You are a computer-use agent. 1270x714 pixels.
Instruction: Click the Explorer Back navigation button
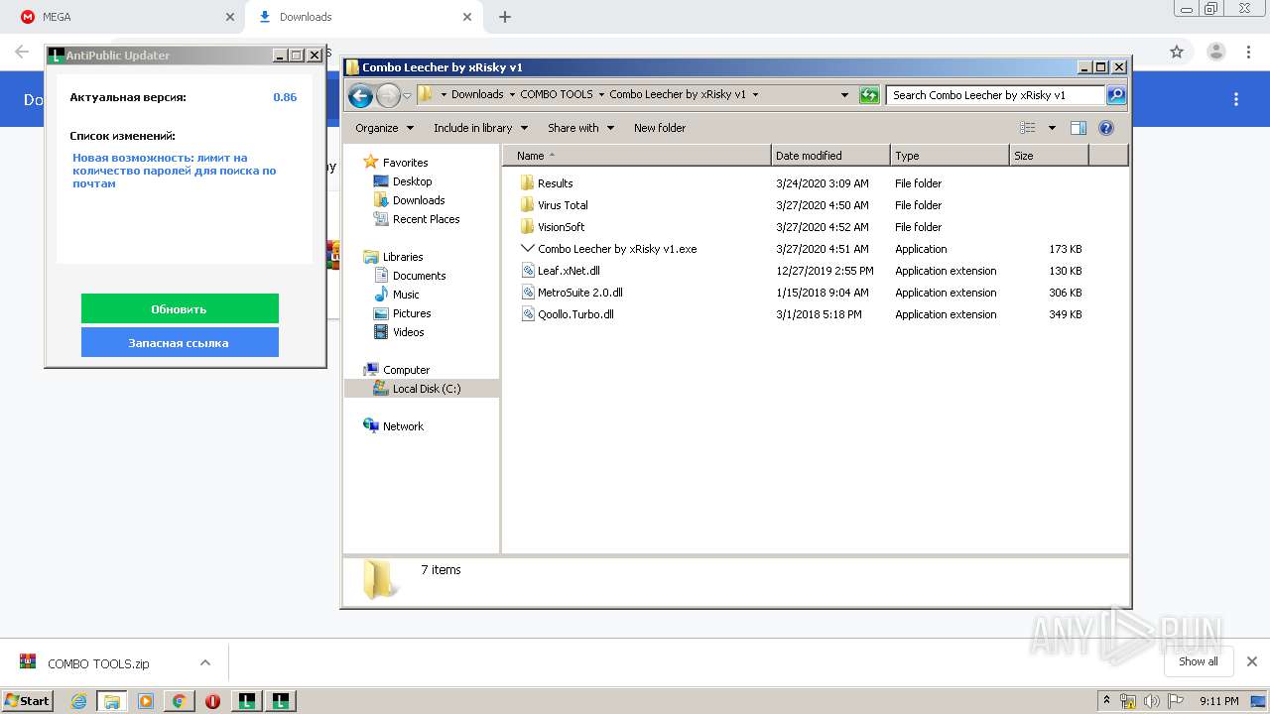tap(361, 95)
